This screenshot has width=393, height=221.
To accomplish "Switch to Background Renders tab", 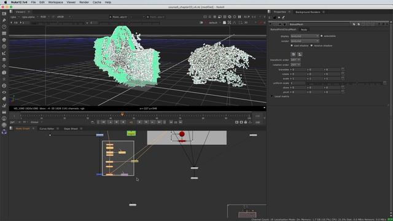I will (x=308, y=12).
